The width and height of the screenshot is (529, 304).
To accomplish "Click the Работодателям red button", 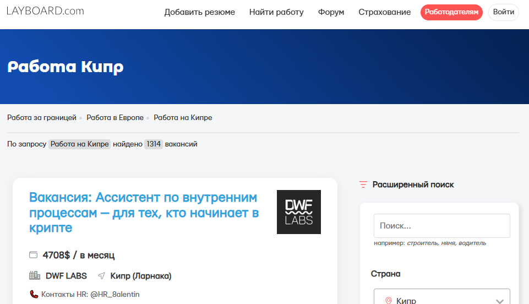I will point(451,12).
